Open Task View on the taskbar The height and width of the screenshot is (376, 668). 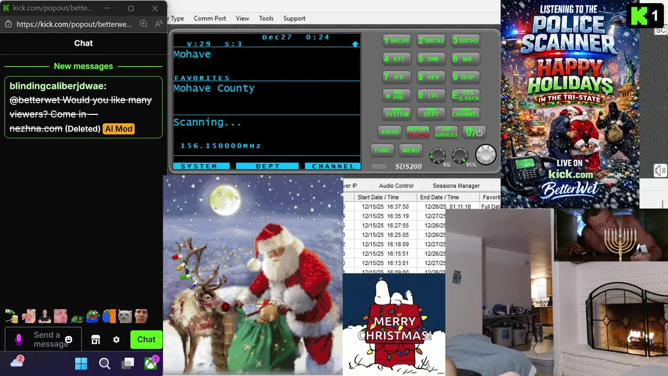[x=128, y=363]
